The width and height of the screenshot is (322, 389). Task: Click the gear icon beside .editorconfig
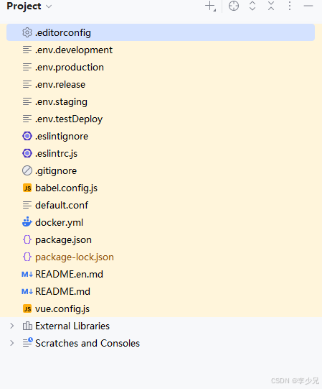coord(27,32)
